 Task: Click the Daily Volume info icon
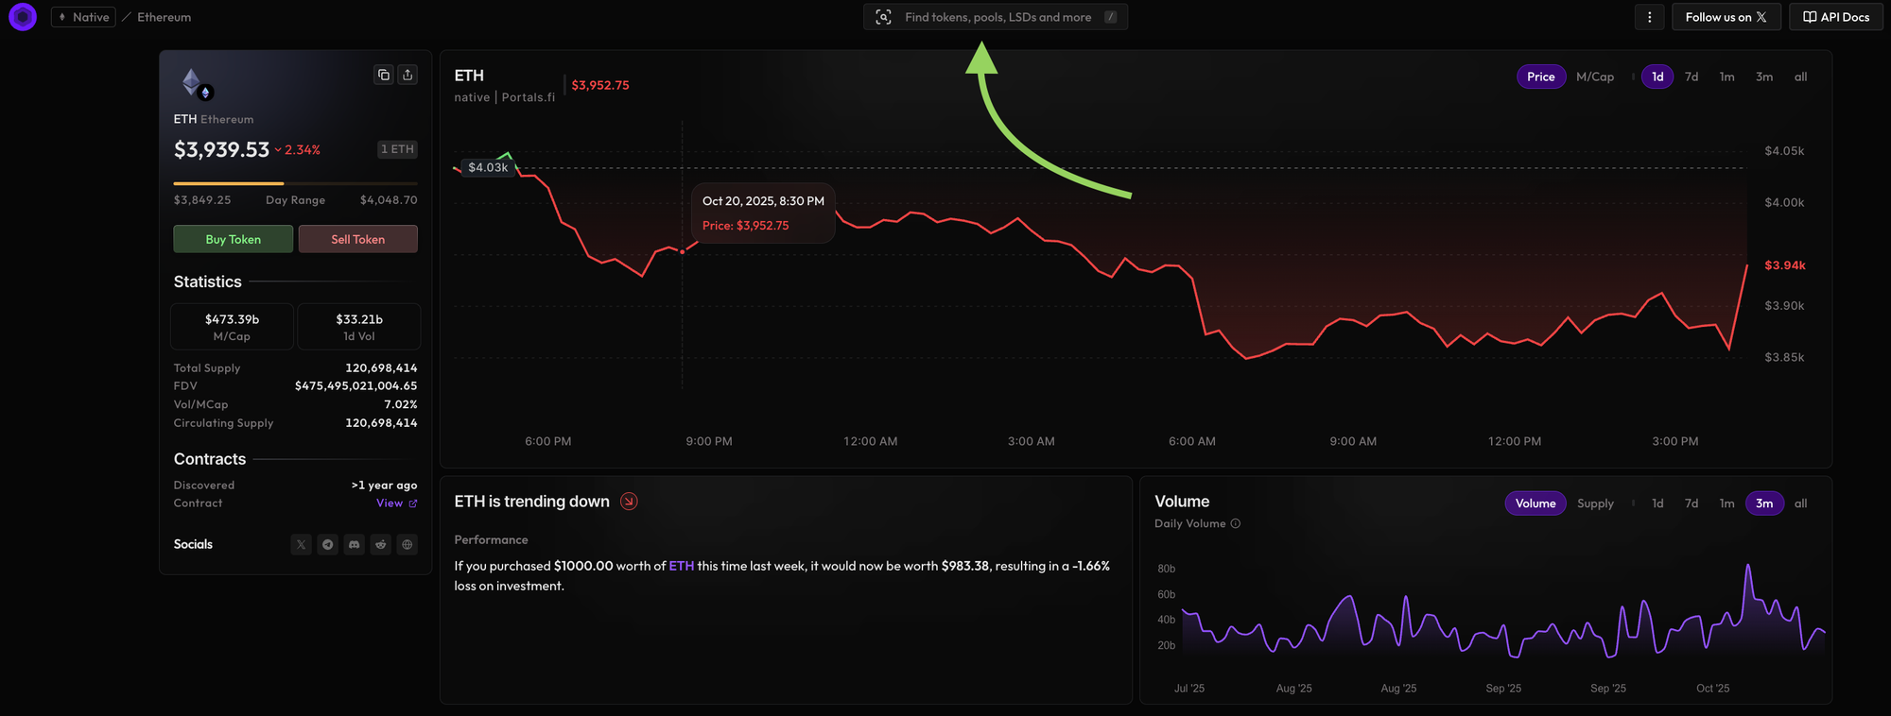[x=1236, y=523]
